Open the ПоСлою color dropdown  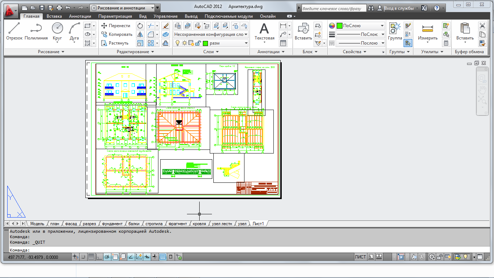point(361,26)
